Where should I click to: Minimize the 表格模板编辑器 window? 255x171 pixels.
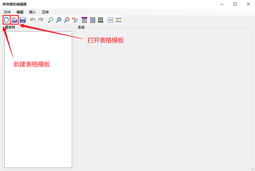[222, 4]
